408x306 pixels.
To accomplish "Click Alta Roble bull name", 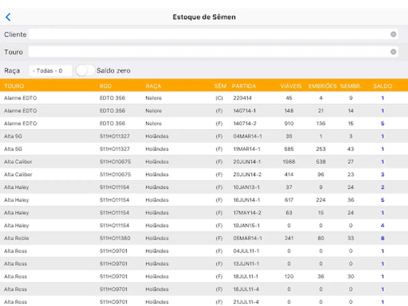I will [17, 238].
